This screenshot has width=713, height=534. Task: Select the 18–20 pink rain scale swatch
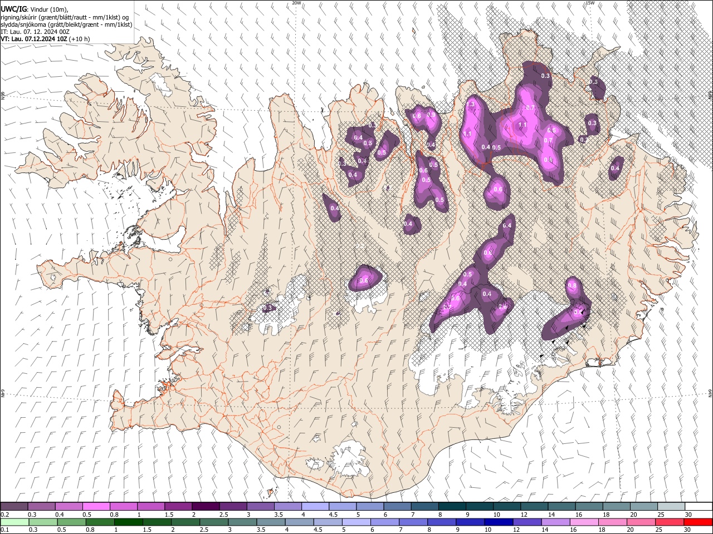point(612,522)
